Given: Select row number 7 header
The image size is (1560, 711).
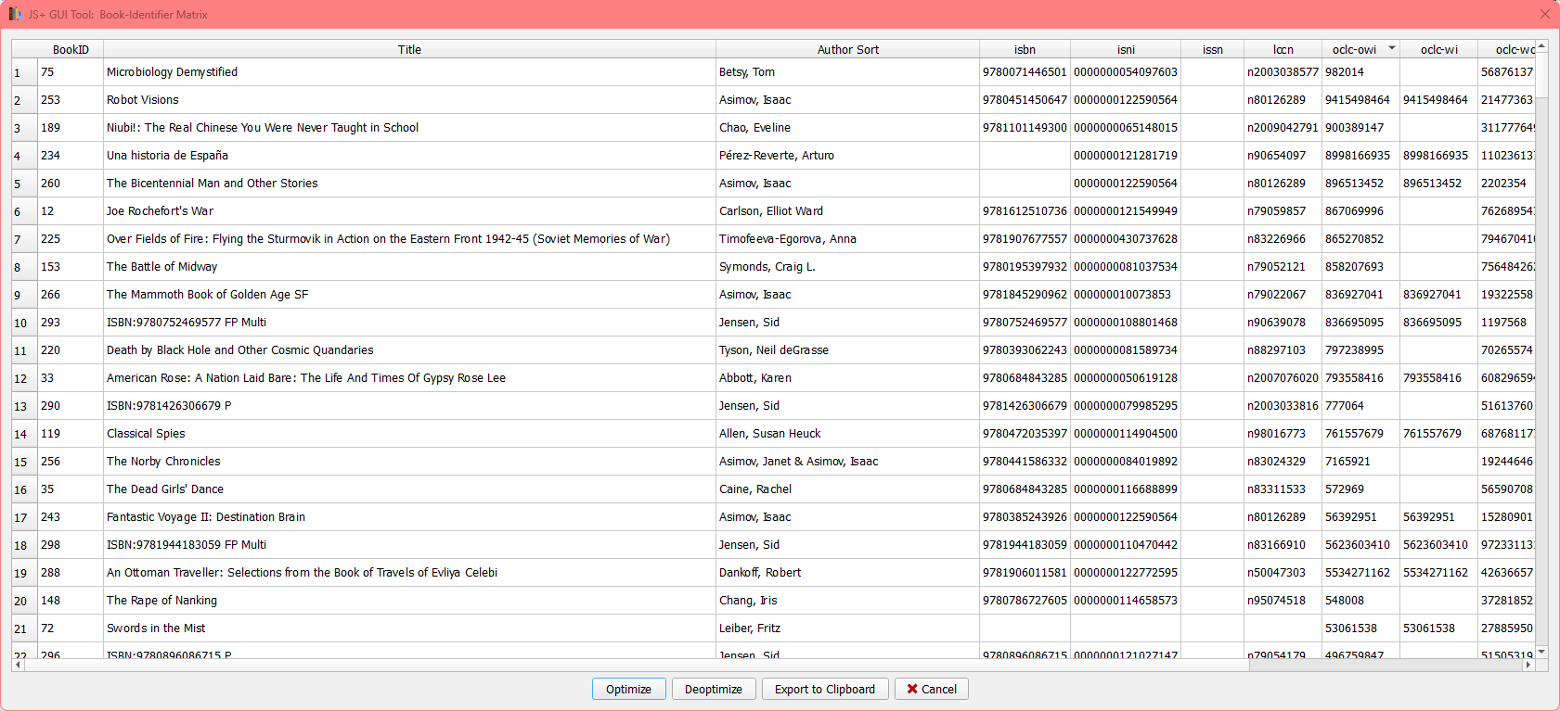Looking at the screenshot, I should click(24, 239).
